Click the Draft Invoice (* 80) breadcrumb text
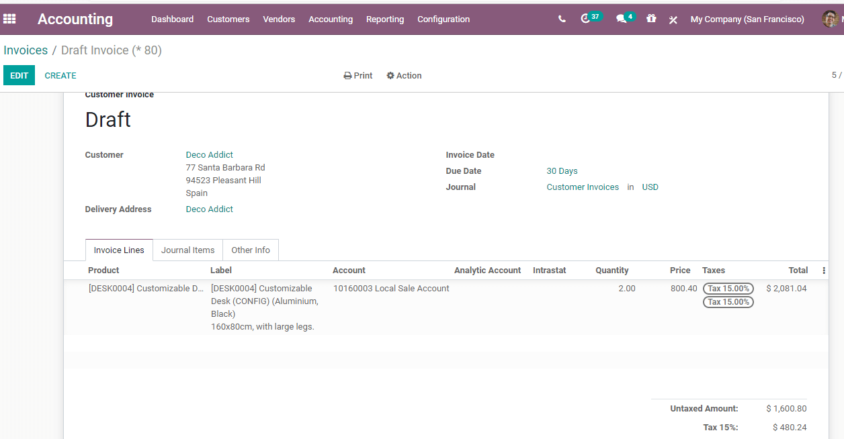Viewport: 844px width, 439px height. point(112,50)
